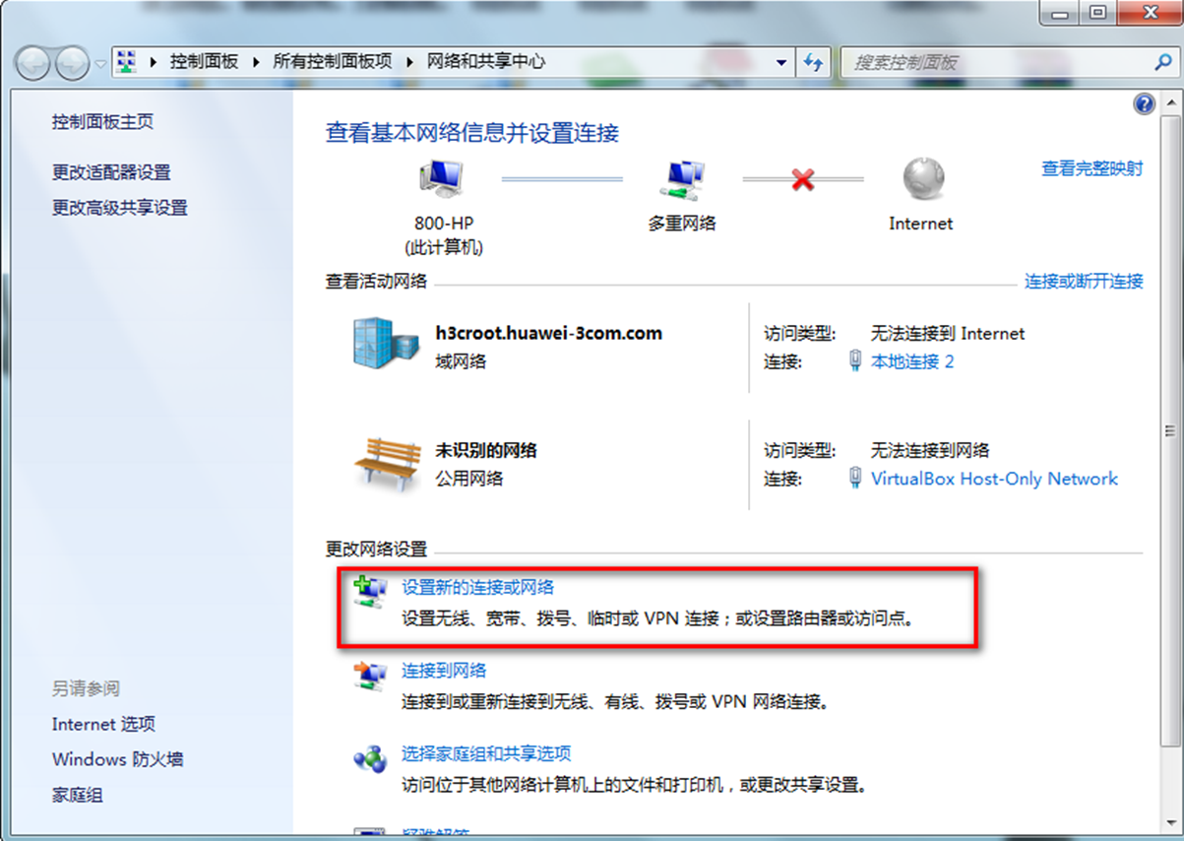
Task: Open 本地连接 2 connection link
Action: click(912, 361)
